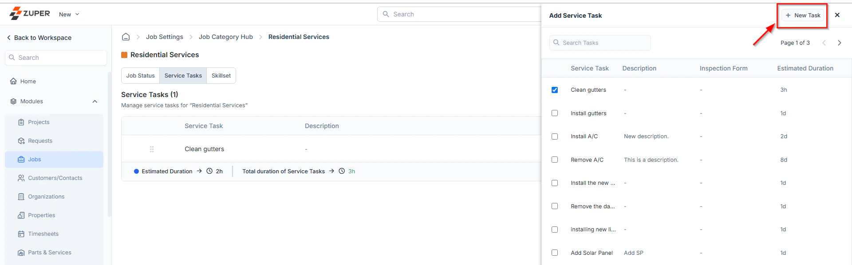
Task: Click the Search Tasks field
Action: click(x=600, y=43)
